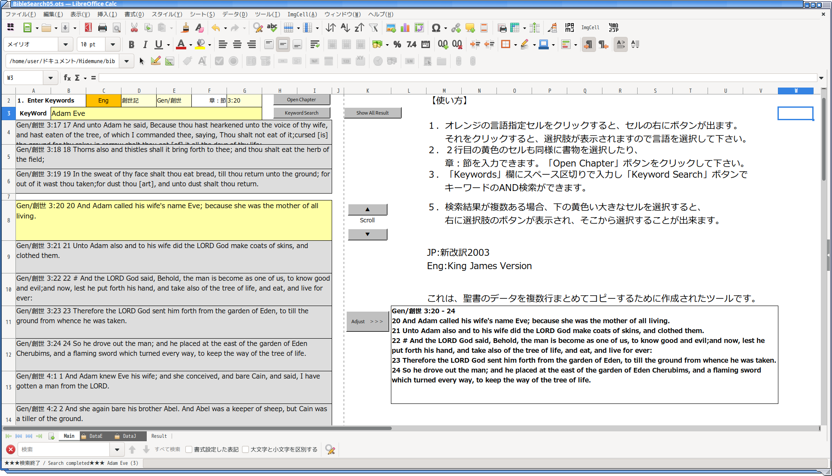
Task: Run the spelling check
Action: (x=272, y=28)
